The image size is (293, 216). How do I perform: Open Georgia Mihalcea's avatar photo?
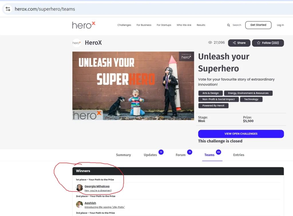(x=80, y=188)
